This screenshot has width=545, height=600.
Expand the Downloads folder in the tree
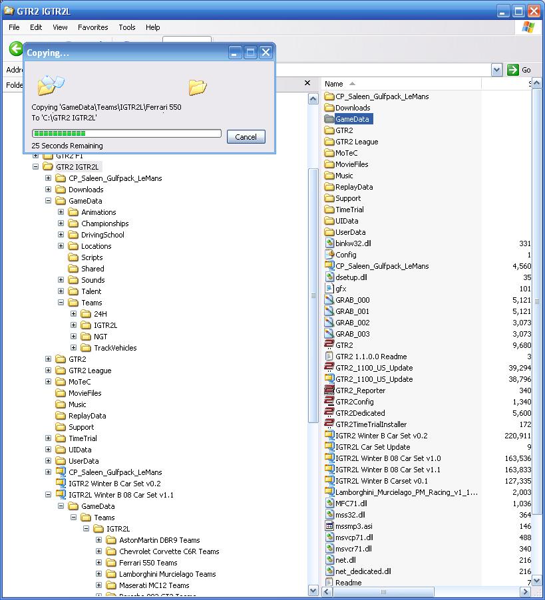pos(48,190)
